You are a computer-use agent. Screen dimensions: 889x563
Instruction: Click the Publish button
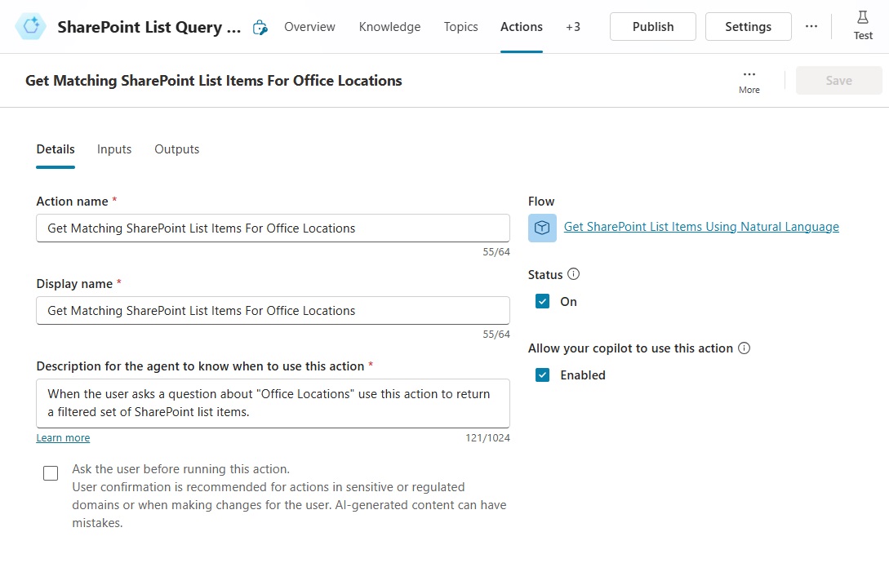[652, 26]
